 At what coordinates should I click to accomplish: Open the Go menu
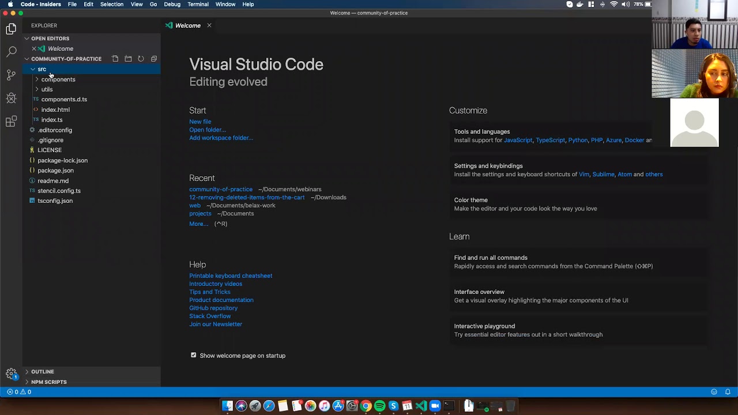tap(153, 4)
